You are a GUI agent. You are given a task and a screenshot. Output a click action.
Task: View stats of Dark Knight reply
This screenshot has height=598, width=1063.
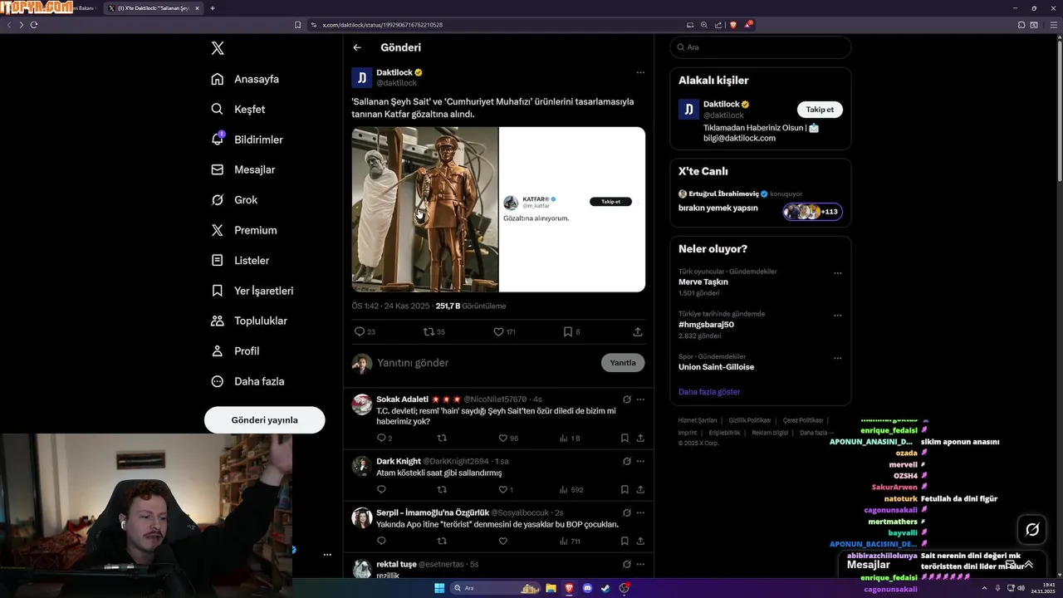click(x=571, y=490)
